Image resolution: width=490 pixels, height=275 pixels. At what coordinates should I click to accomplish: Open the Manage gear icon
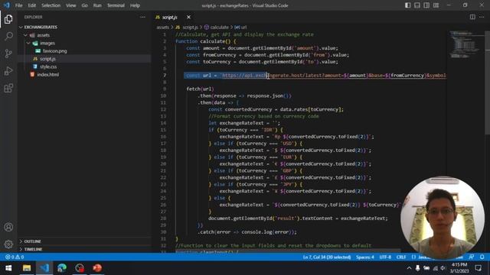(x=8, y=244)
